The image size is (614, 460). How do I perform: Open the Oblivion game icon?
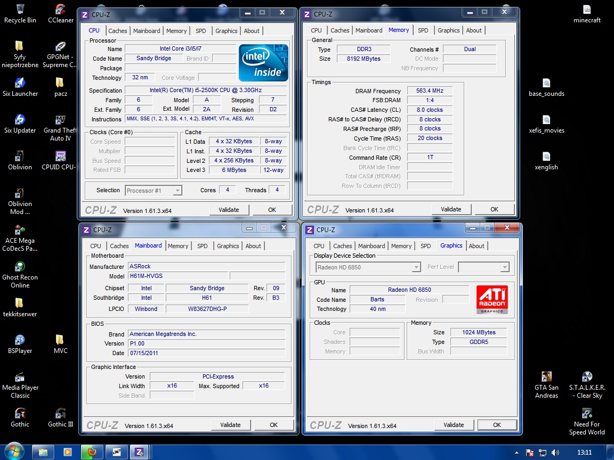click(20, 161)
